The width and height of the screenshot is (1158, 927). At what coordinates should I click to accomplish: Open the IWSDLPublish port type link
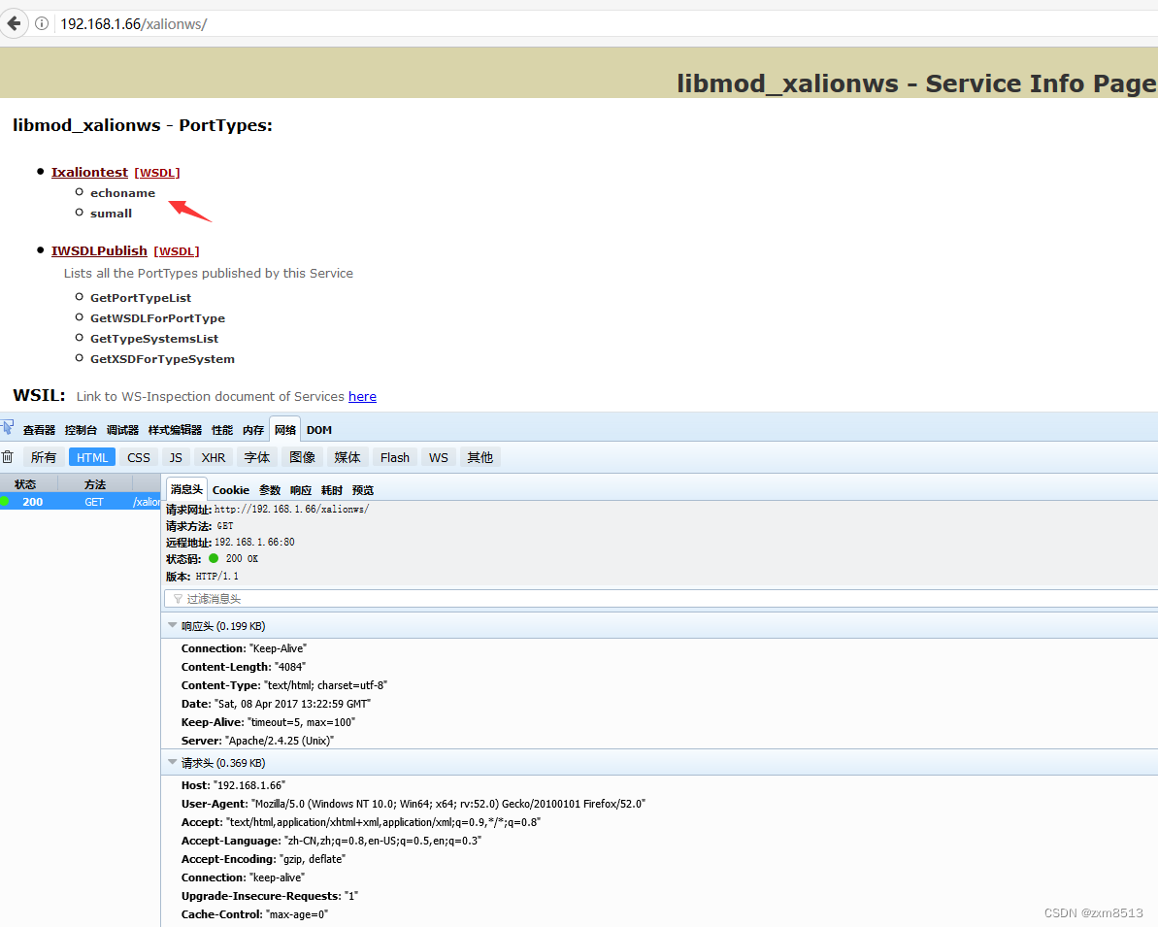(99, 250)
